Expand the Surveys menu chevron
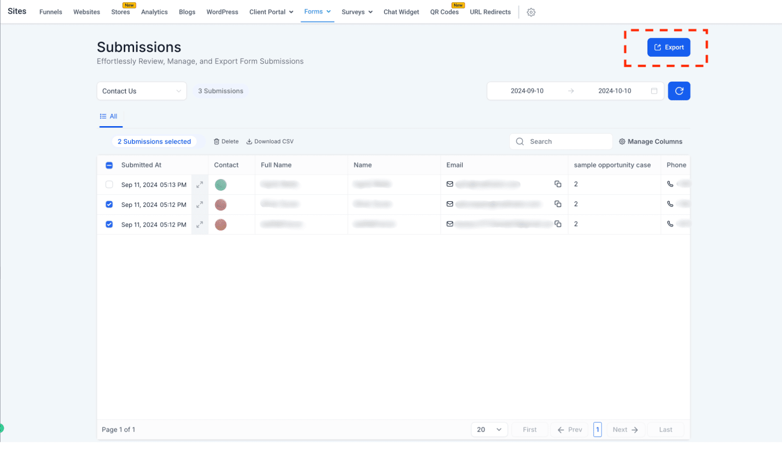The height and width of the screenshot is (456, 782). coord(370,12)
